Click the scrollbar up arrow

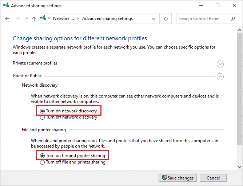tap(240, 30)
